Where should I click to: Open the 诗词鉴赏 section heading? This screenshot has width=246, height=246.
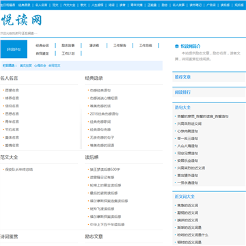pos(9,236)
